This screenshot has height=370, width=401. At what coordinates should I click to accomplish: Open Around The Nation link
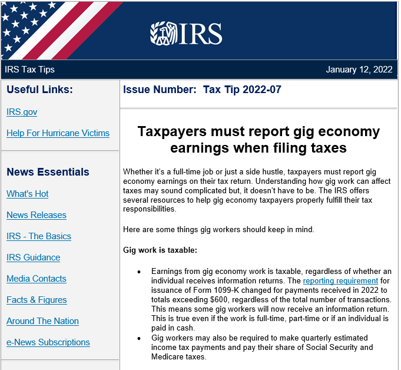(x=42, y=321)
